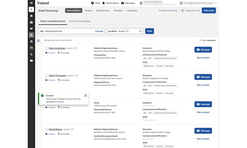Screen dimensions: 247x148
Task: Click the sparkle icon beside trial days
Action: [182, 11]
